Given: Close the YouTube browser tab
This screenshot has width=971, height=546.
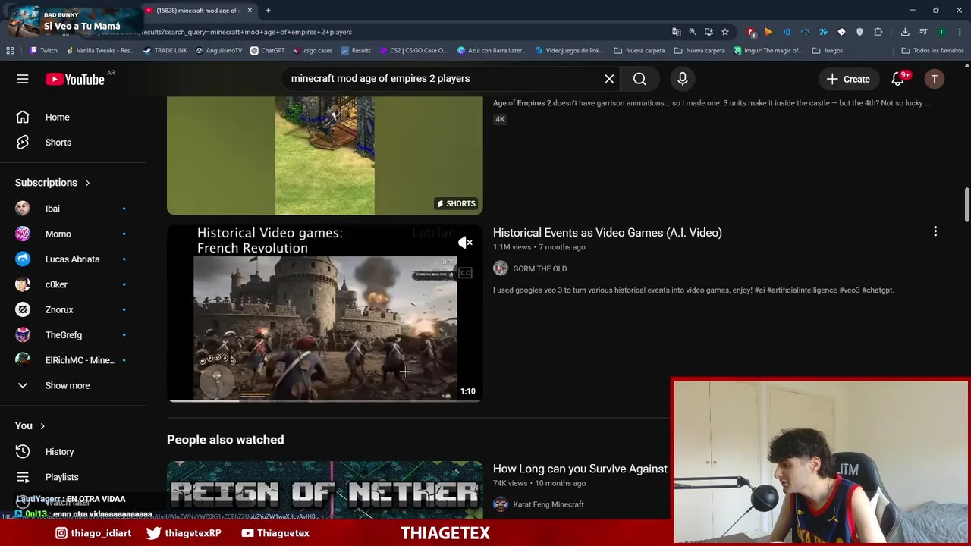Looking at the screenshot, I should [250, 11].
